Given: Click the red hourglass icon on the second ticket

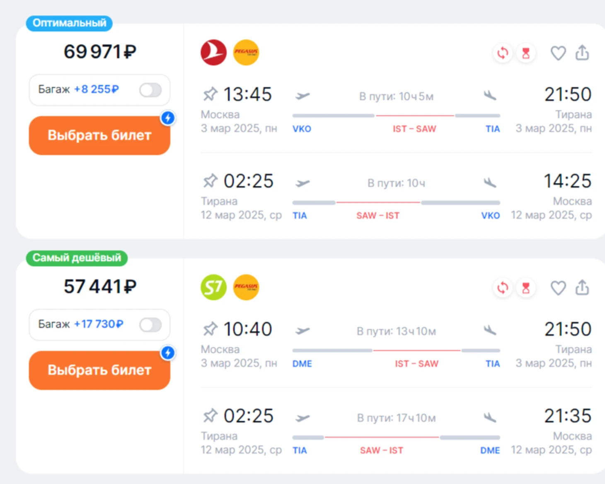Looking at the screenshot, I should click(x=526, y=288).
